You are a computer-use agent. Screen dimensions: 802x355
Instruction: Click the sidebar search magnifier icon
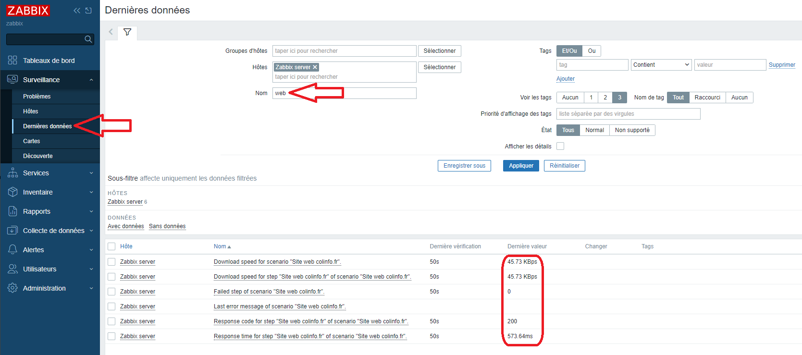click(x=88, y=39)
